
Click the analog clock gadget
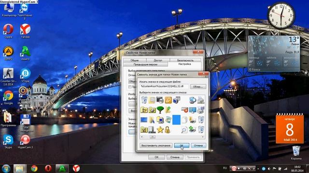click(x=281, y=16)
